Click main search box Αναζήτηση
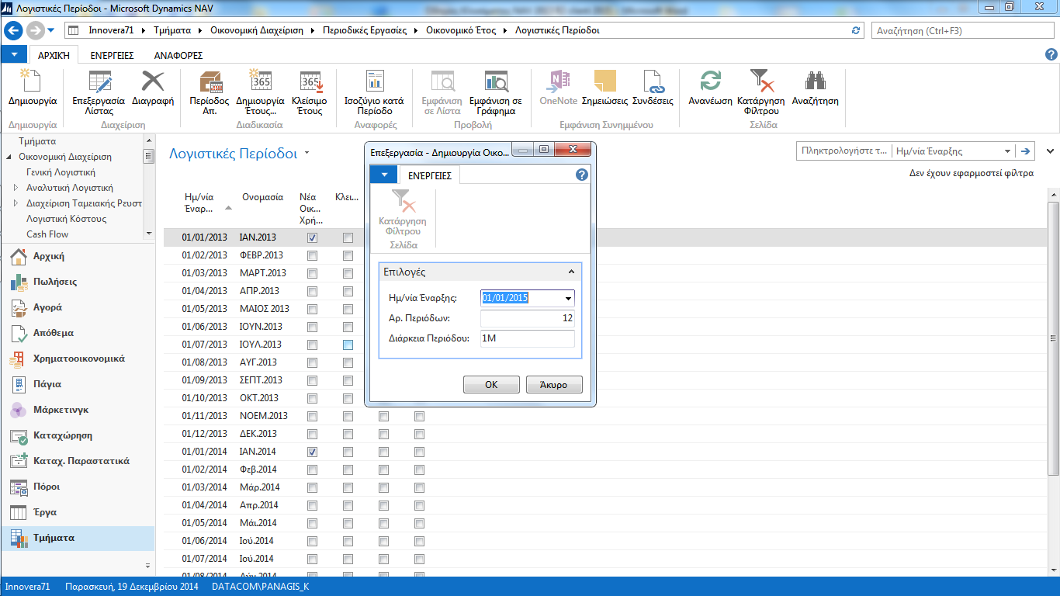The height and width of the screenshot is (596, 1060). [x=962, y=31]
